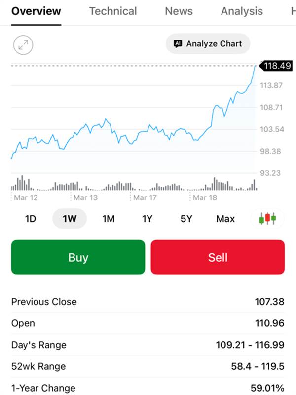Switch to candlestick chart view
Image resolution: width=296 pixels, height=395 pixels.
267,218
